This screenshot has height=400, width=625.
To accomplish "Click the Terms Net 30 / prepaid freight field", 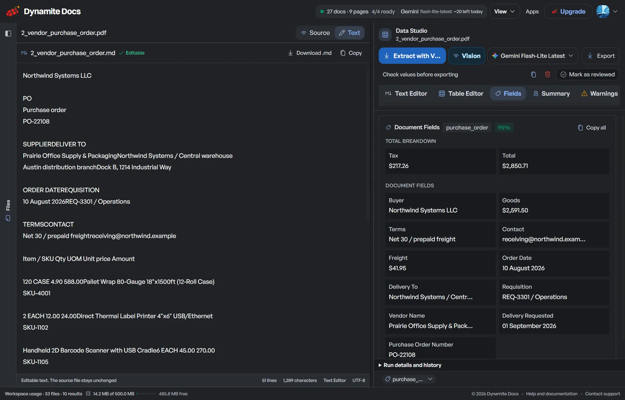I will tap(440, 235).
